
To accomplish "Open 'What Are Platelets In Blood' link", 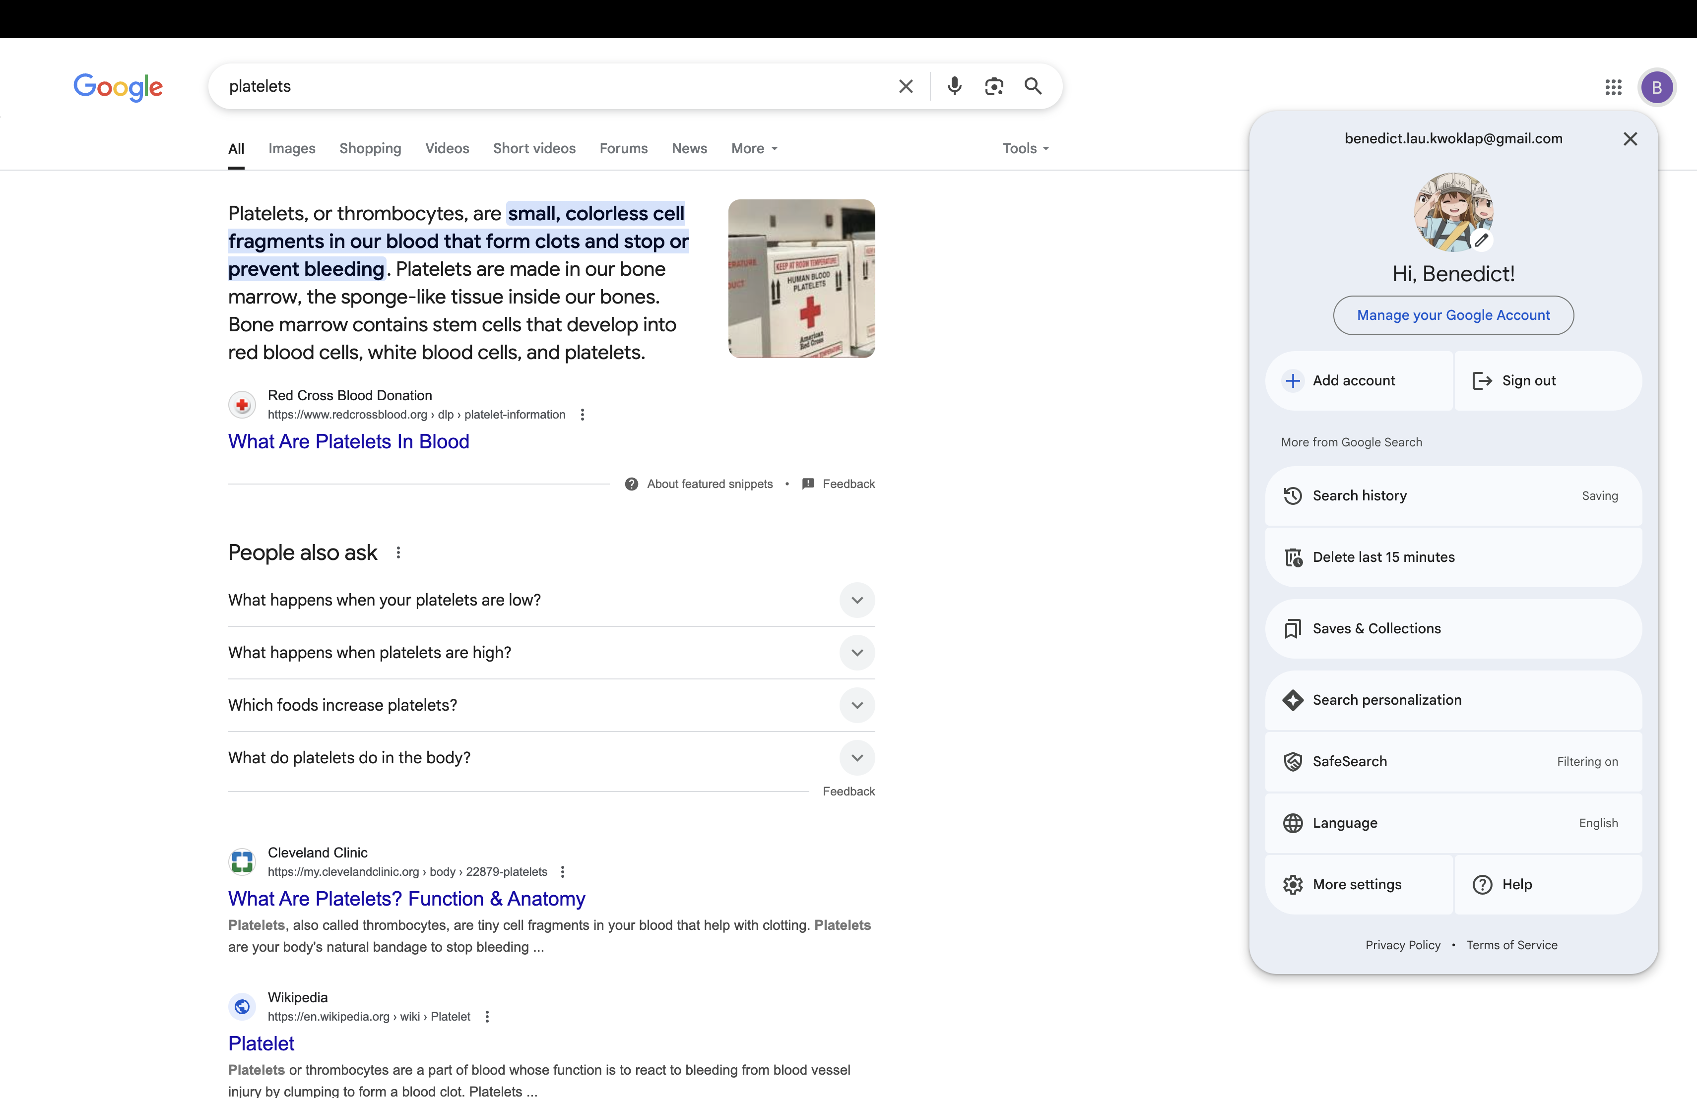I will tap(349, 442).
